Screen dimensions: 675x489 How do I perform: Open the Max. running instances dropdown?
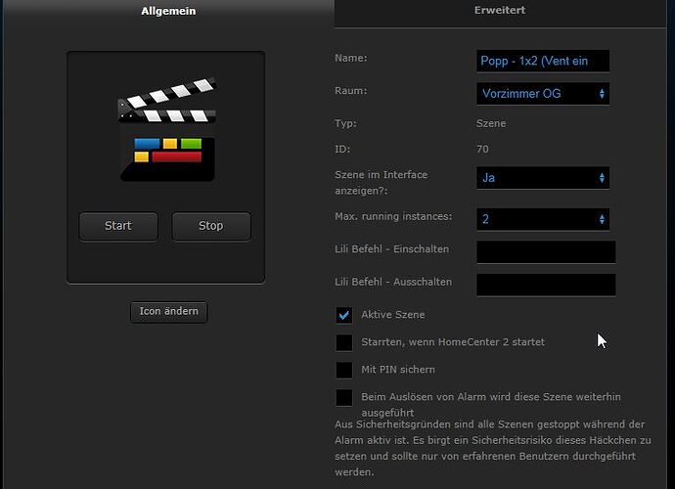[543, 219]
